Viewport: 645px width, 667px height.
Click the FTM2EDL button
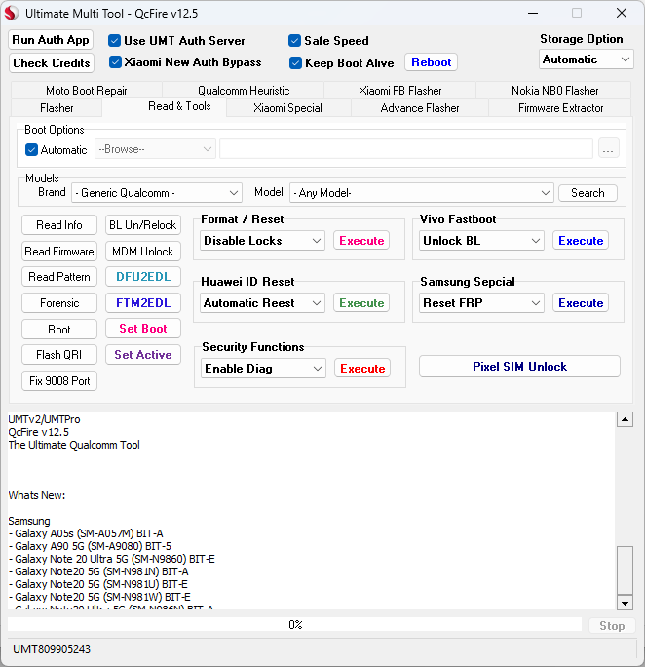pyautogui.click(x=143, y=303)
